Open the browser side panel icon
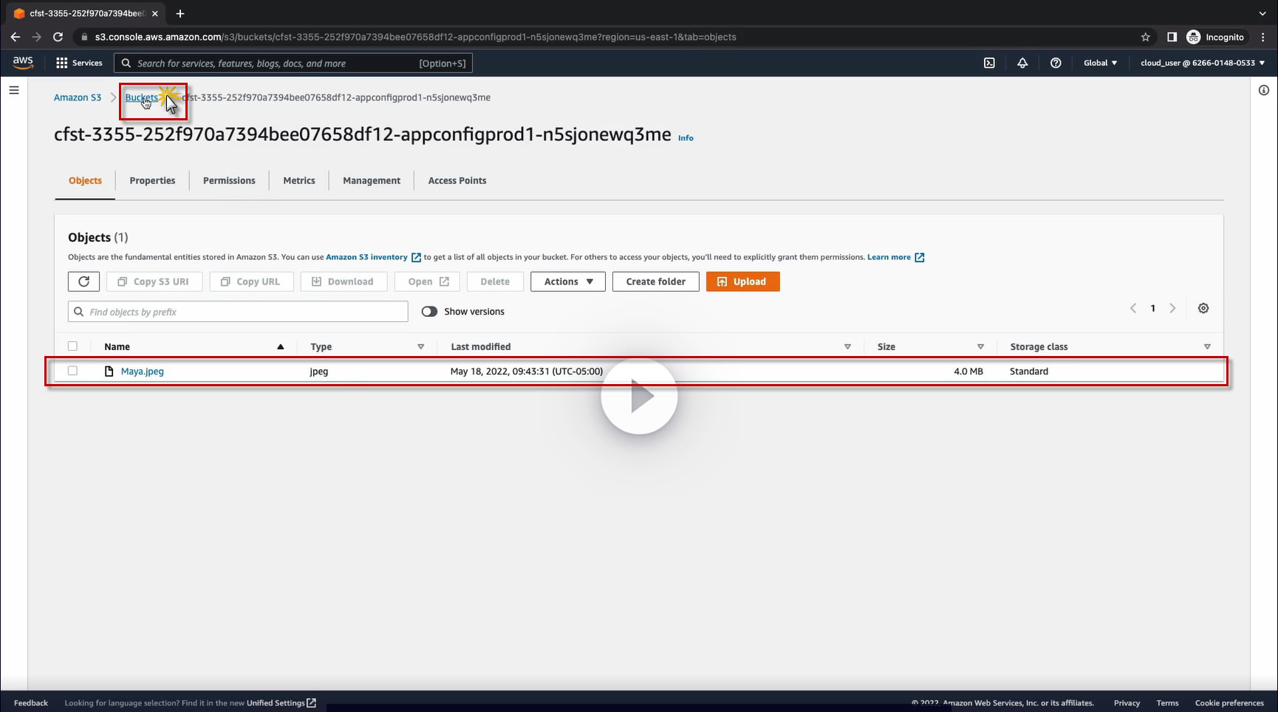The height and width of the screenshot is (712, 1278). coord(1172,37)
